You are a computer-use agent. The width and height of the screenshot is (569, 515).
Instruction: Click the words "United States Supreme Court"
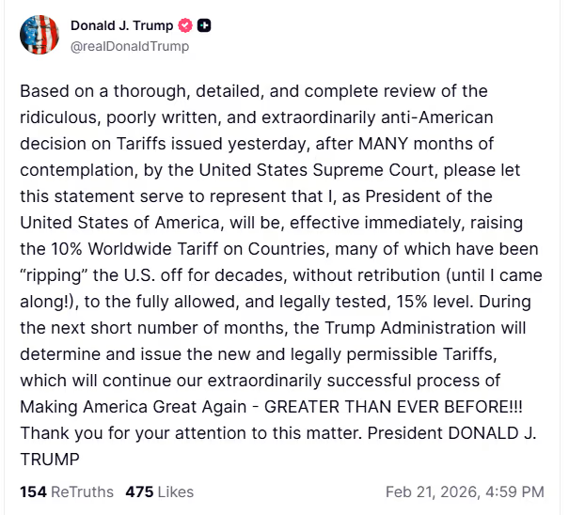click(316, 170)
